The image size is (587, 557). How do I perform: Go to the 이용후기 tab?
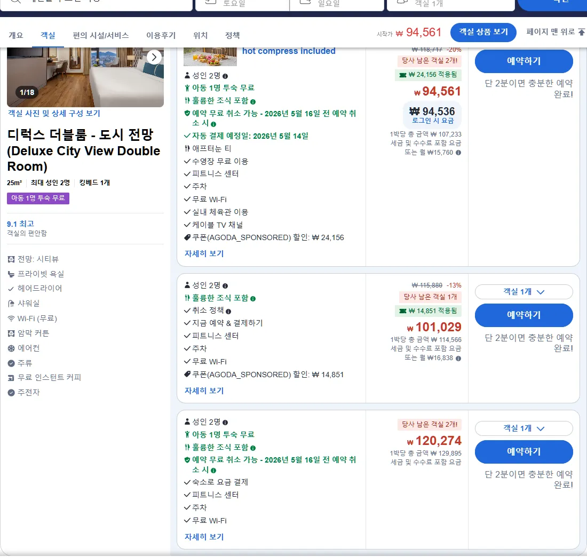(161, 35)
